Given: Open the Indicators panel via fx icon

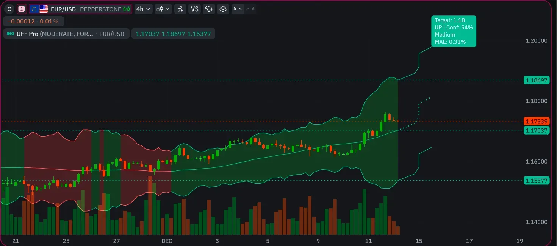Looking at the screenshot, I should [180, 9].
